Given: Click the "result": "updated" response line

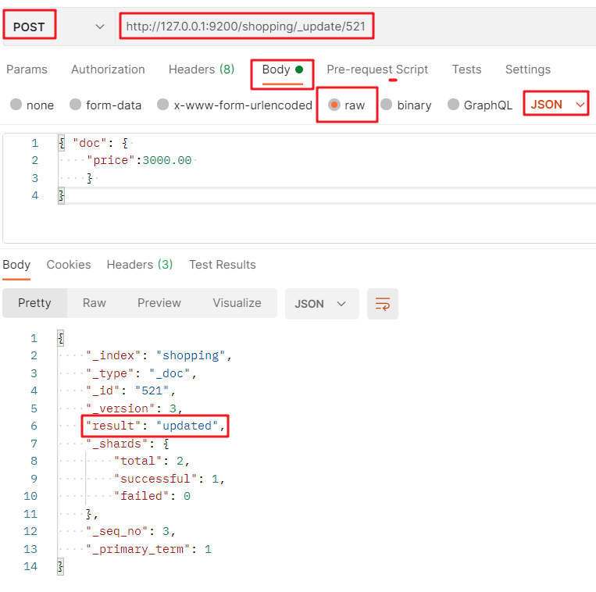Looking at the screenshot, I should click(x=155, y=426).
